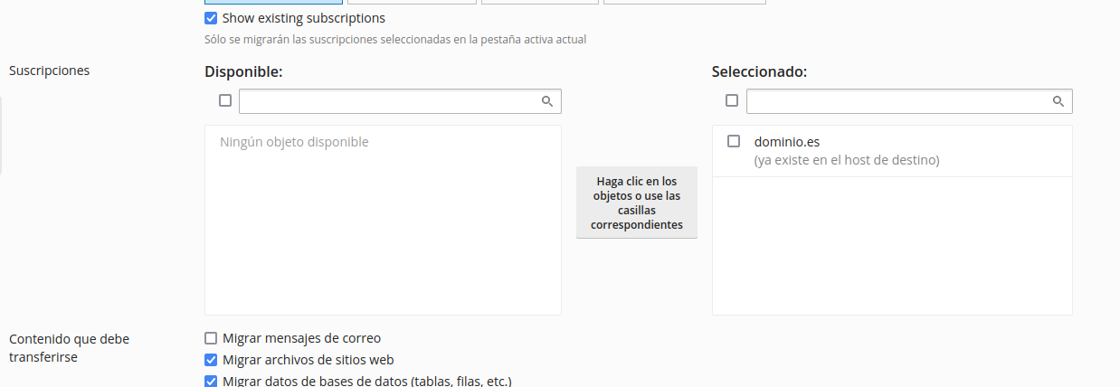Screen dimensions: 1120x387
Task: Check the box beside dominio.es
Action: (x=734, y=141)
